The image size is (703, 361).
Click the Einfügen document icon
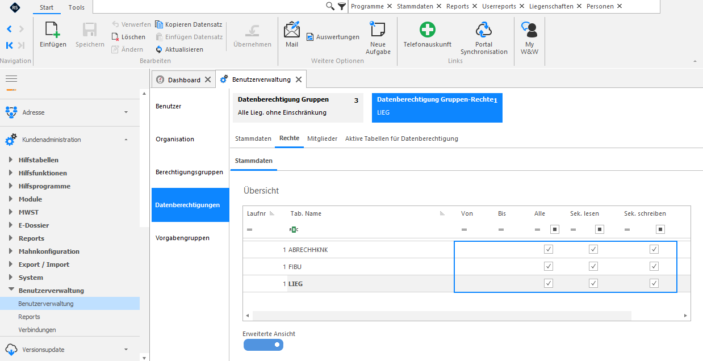click(x=53, y=30)
